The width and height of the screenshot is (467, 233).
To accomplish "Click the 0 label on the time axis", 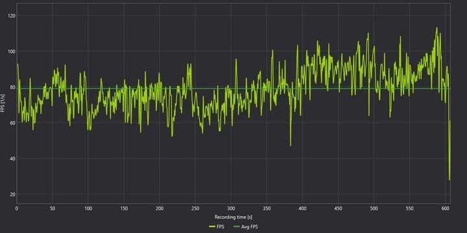I will [17, 208].
